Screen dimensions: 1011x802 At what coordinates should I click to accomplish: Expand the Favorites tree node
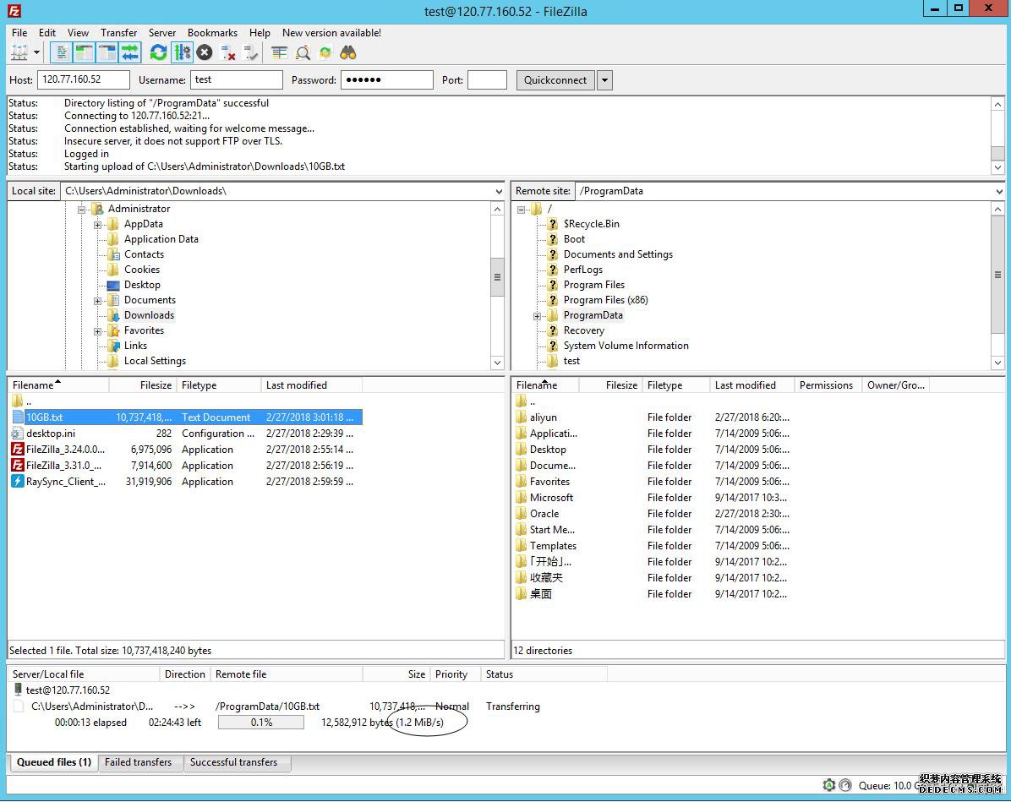[x=98, y=331]
